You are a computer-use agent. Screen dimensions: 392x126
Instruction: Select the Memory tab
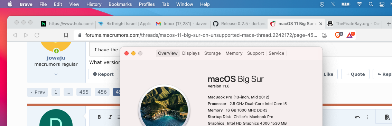234,53
